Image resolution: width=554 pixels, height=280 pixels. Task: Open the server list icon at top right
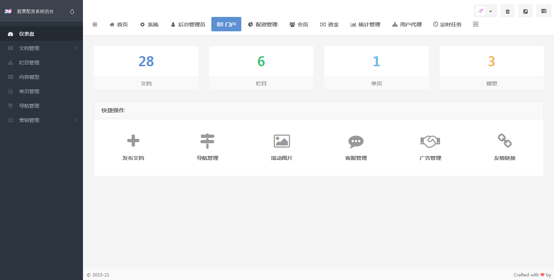[x=544, y=11]
